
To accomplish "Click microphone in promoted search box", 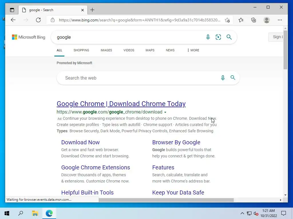I will pyautogui.click(x=223, y=78).
